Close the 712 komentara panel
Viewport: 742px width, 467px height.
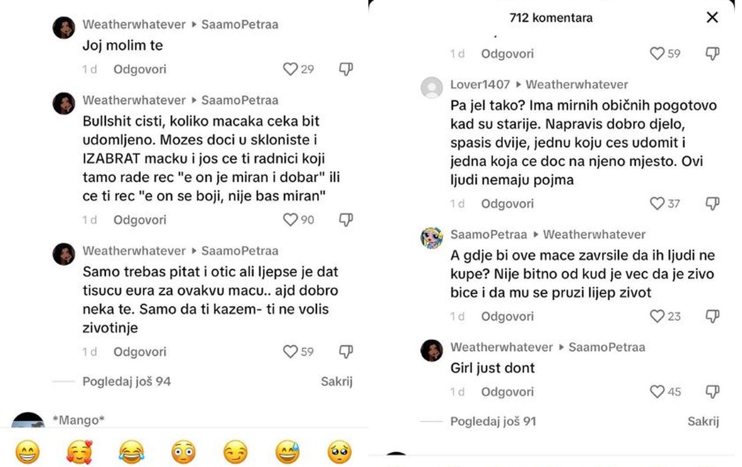pos(712,17)
